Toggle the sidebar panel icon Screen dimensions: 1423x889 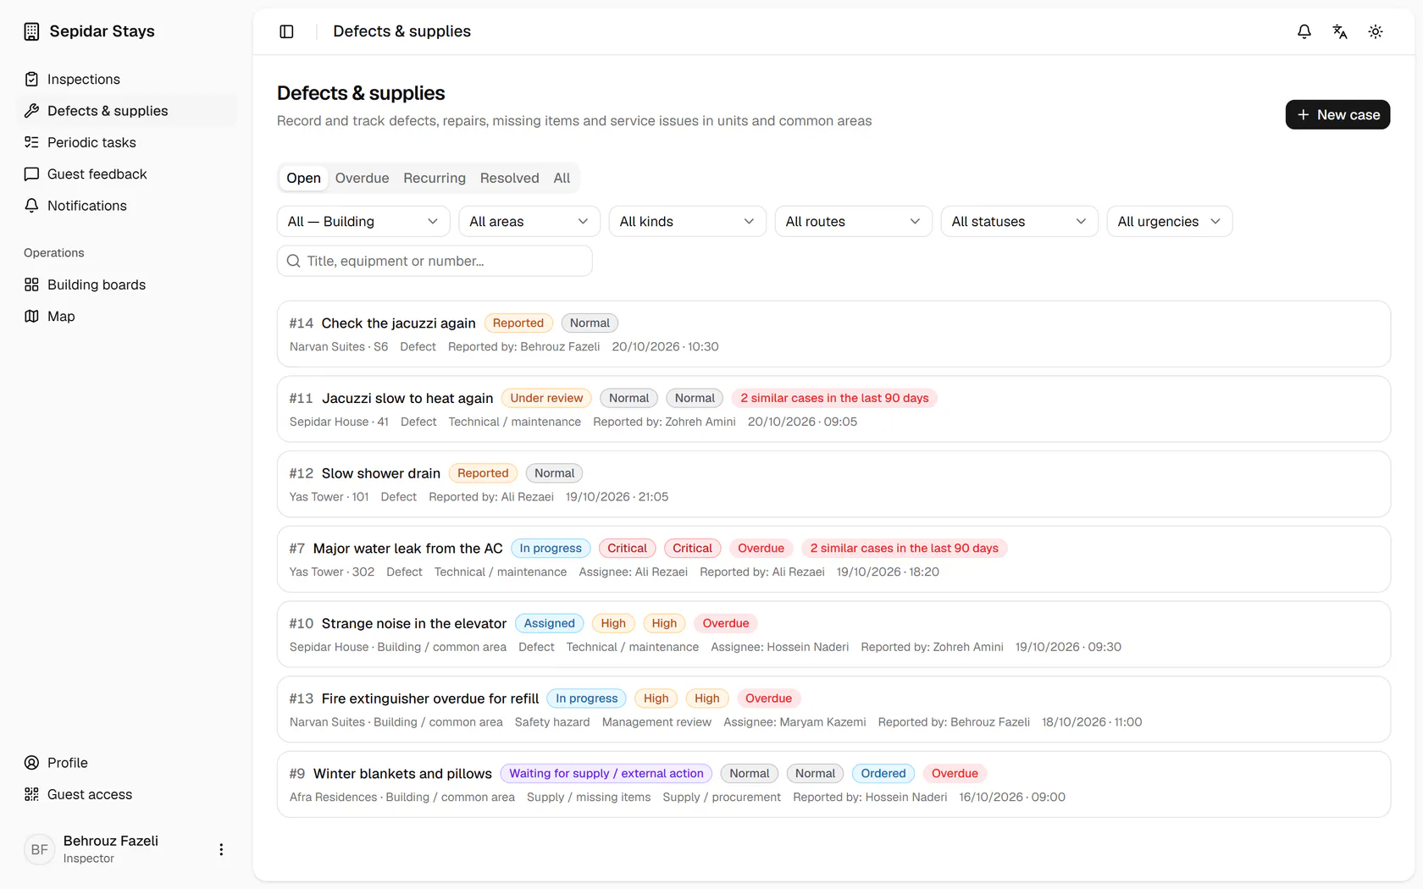[x=286, y=31]
